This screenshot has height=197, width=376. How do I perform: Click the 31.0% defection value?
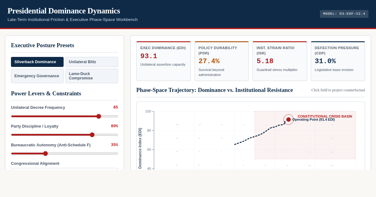coord(325,61)
